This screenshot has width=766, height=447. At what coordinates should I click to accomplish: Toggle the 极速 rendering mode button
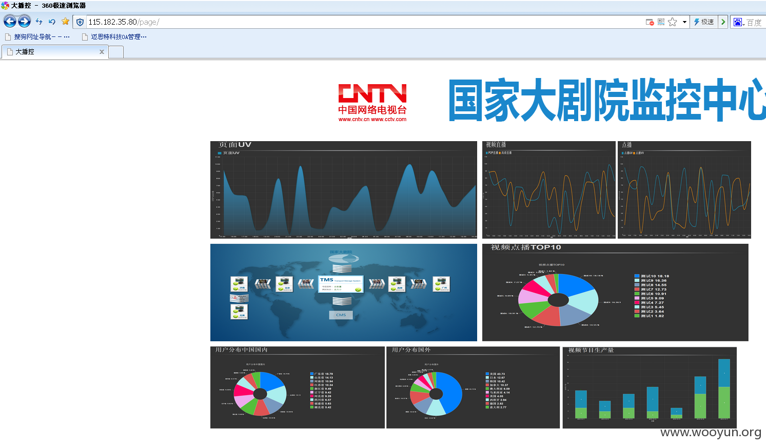click(704, 22)
